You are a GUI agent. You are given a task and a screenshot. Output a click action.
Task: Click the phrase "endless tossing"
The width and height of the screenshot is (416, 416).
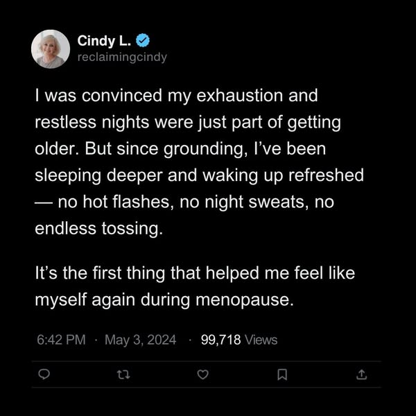[x=98, y=228]
